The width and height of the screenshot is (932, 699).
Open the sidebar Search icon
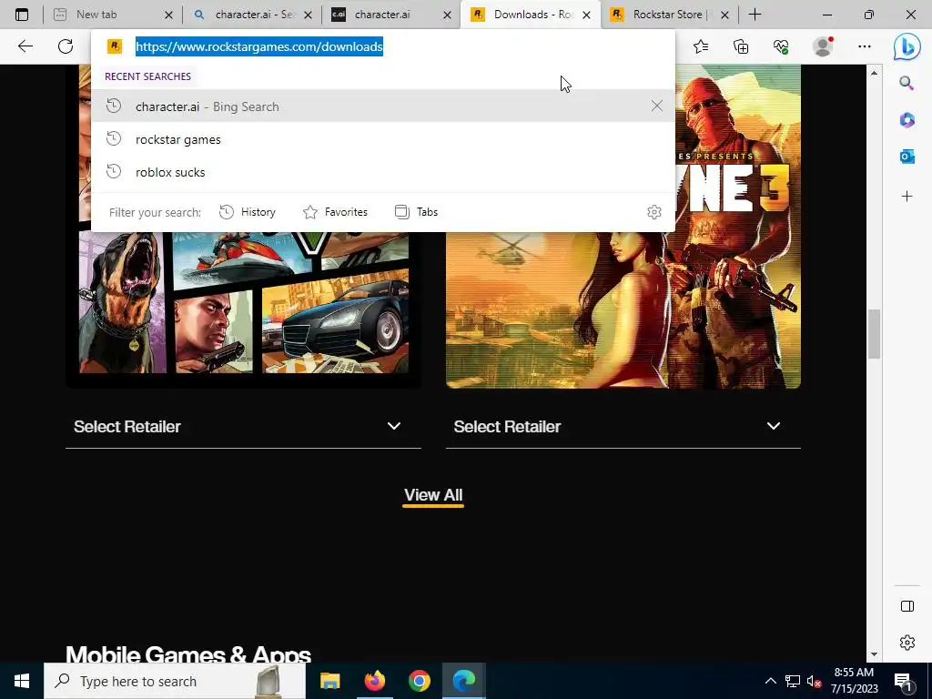pos(907,83)
